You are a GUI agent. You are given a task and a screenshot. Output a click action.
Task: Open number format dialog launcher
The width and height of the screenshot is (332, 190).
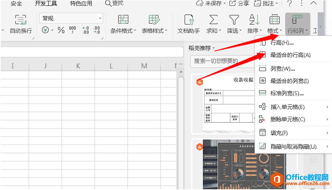coord(102,38)
